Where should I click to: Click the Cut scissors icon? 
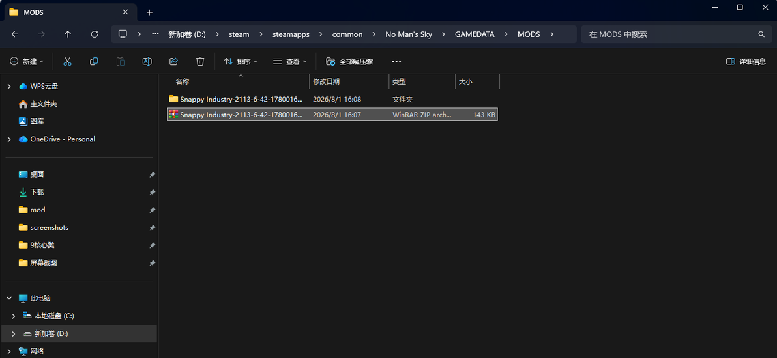coord(67,61)
